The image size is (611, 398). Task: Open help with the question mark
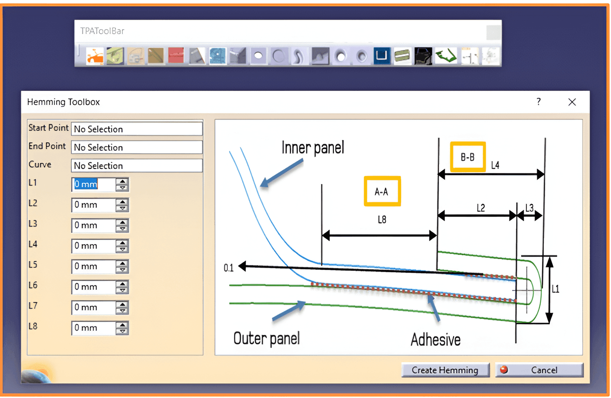539,102
